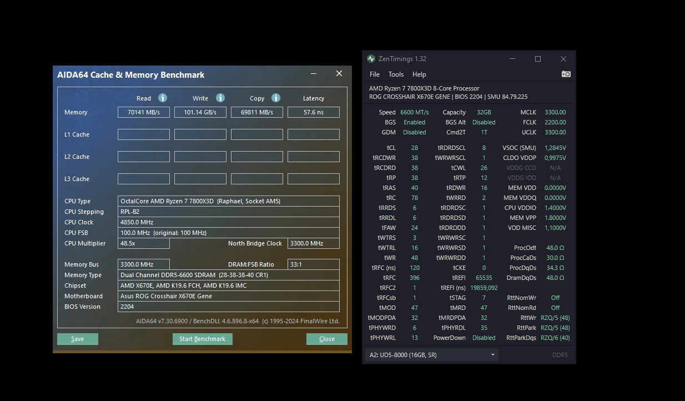The height and width of the screenshot is (401, 685).
Task: Click the ZenTimings app logo icon
Action: click(x=371, y=59)
